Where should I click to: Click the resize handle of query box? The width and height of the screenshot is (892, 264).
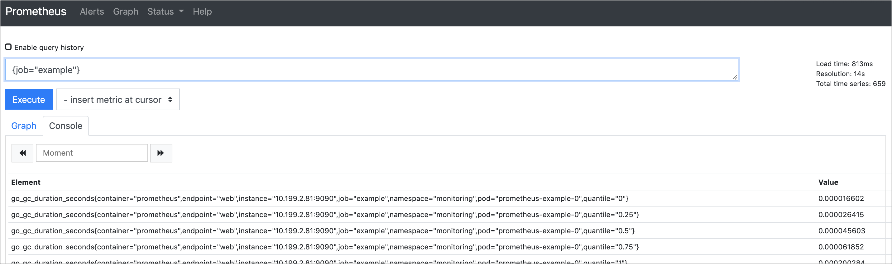(734, 77)
